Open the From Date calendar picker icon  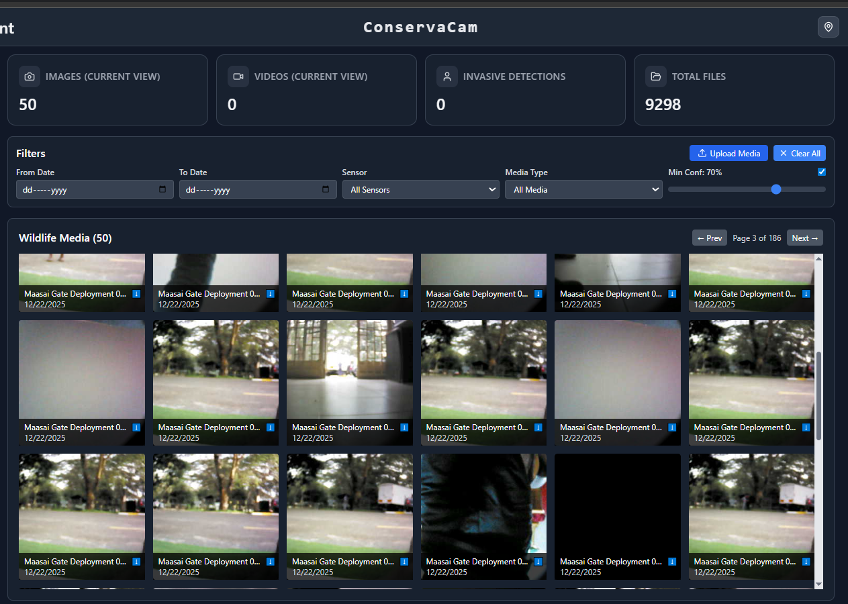click(162, 190)
